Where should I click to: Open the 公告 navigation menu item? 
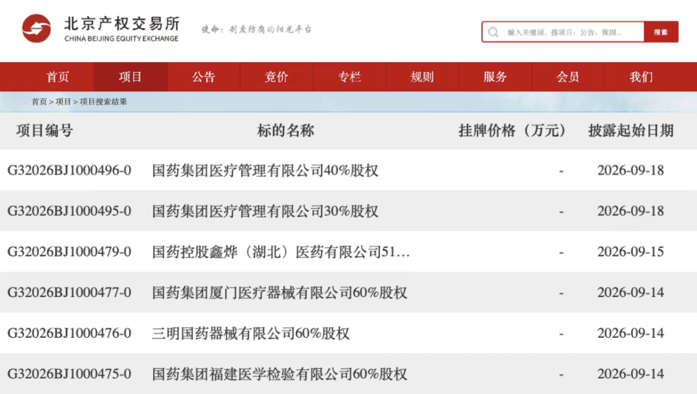click(x=203, y=77)
